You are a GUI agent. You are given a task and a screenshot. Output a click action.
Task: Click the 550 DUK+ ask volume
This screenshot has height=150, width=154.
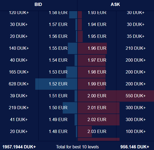(136, 96)
